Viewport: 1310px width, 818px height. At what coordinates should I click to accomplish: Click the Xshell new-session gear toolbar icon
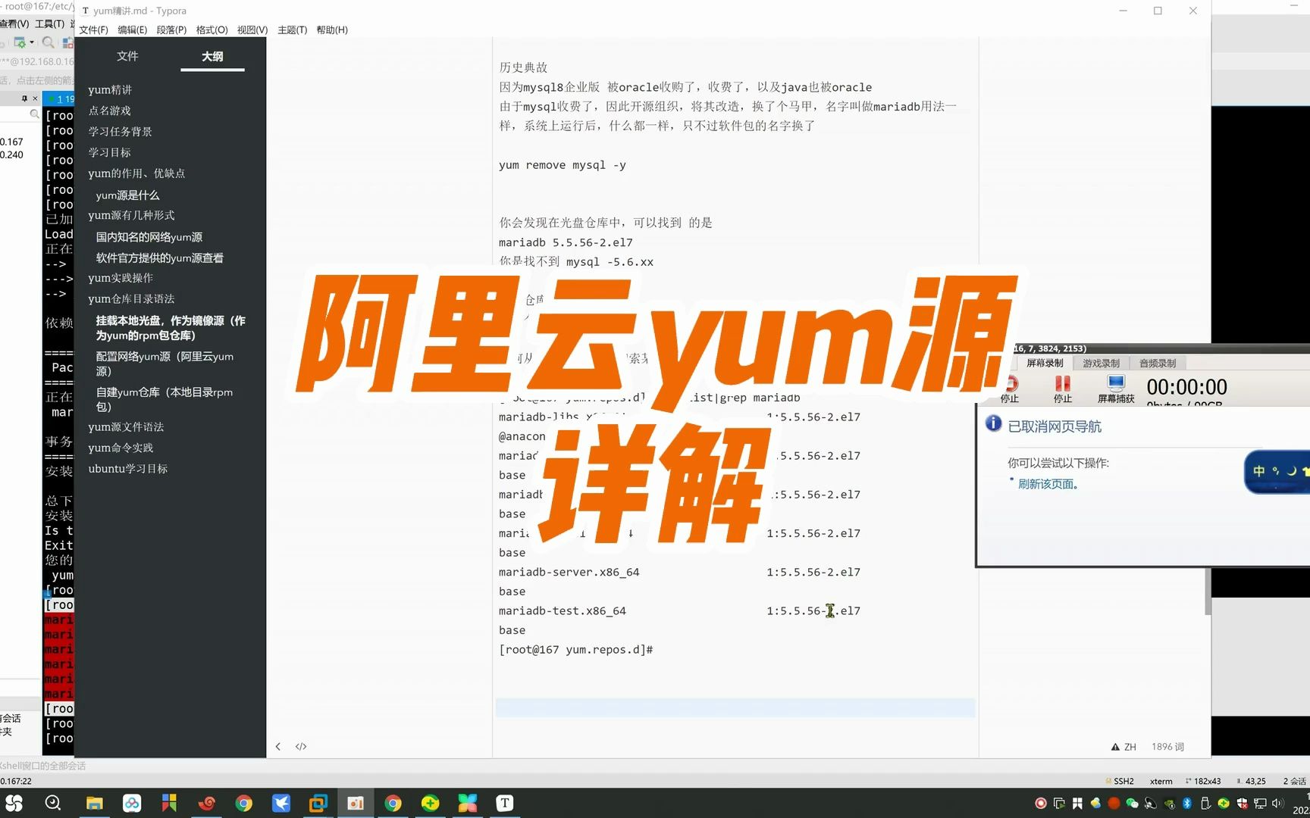pyautogui.click(x=20, y=42)
